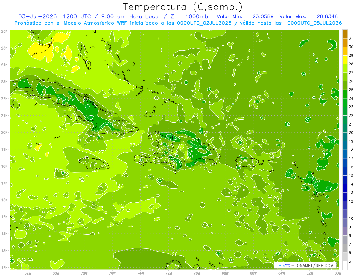Viewport: 359px width, 277px height.
Task: Select the '21N' latitude label
Action: (x=4, y=116)
